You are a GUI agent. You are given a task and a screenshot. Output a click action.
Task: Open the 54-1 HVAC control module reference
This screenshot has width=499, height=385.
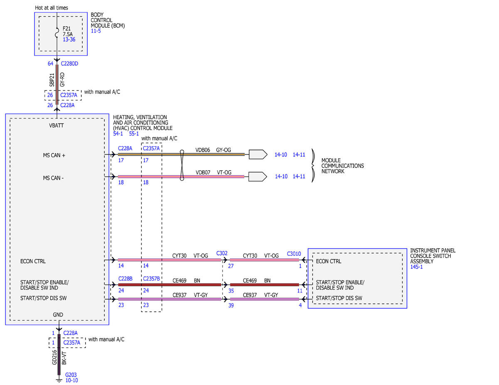coord(118,134)
